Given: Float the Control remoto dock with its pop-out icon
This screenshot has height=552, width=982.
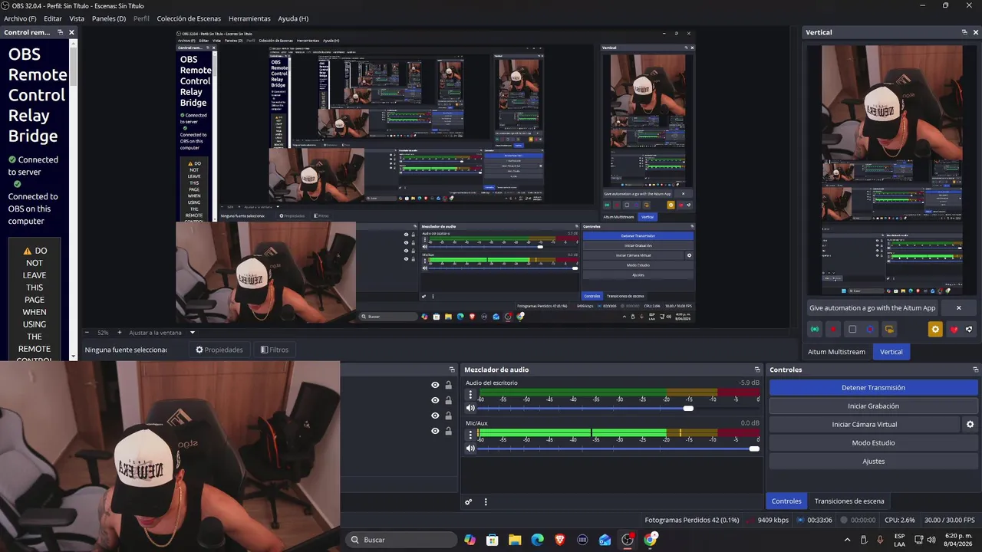Looking at the screenshot, I should pyautogui.click(x=59, y=32).
